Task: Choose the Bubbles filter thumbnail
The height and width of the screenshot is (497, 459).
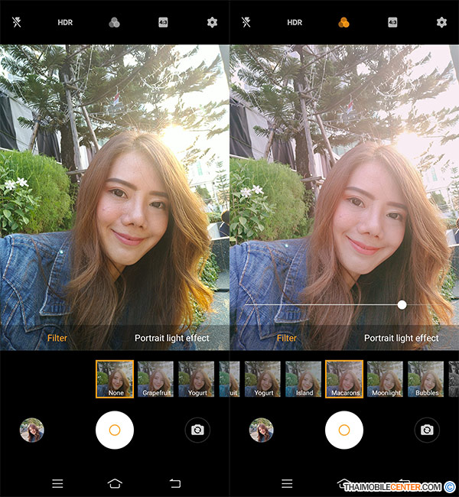Action: coord(425,379)
